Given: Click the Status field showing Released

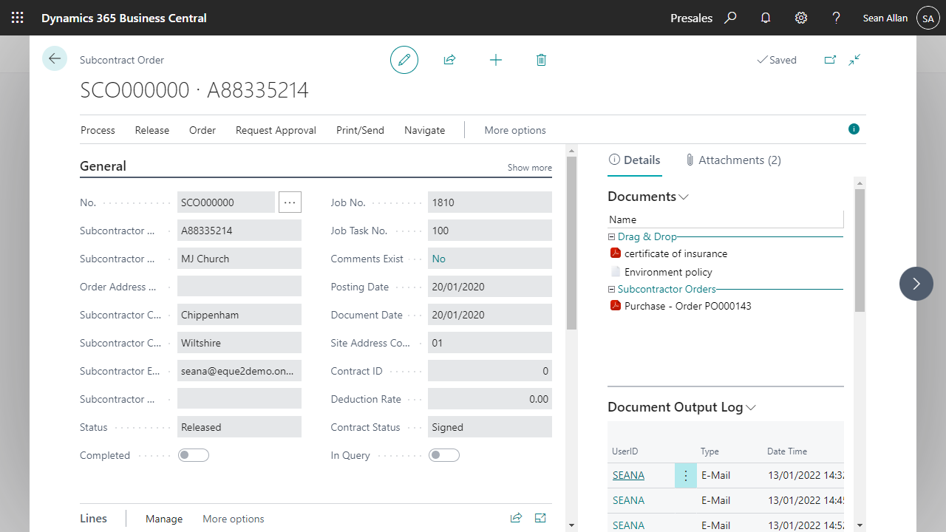Looking at the screenshot, I should pyautogui.click(x=239, y=427).
